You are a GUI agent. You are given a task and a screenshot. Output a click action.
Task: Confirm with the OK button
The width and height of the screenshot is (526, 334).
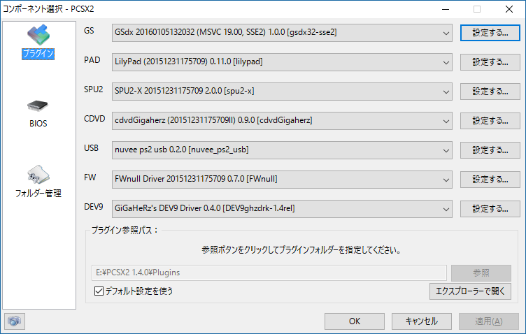(x=355, y=321)
